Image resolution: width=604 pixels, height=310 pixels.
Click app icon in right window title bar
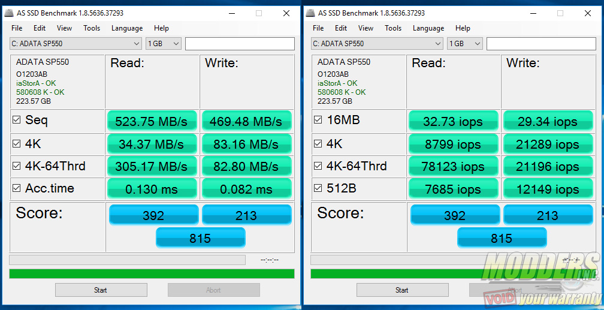[310, 13]
